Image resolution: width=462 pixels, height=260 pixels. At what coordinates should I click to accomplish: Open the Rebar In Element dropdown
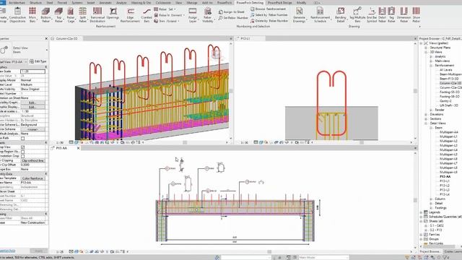tap(170, 15)
